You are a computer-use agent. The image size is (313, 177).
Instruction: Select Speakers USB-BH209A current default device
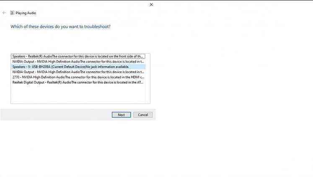78,67
